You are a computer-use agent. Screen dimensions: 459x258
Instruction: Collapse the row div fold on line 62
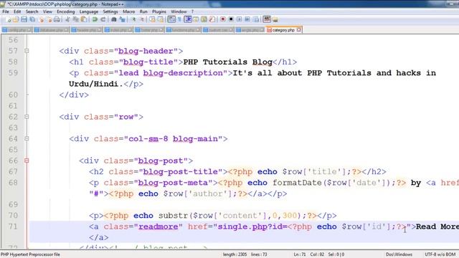click(27, 117)
